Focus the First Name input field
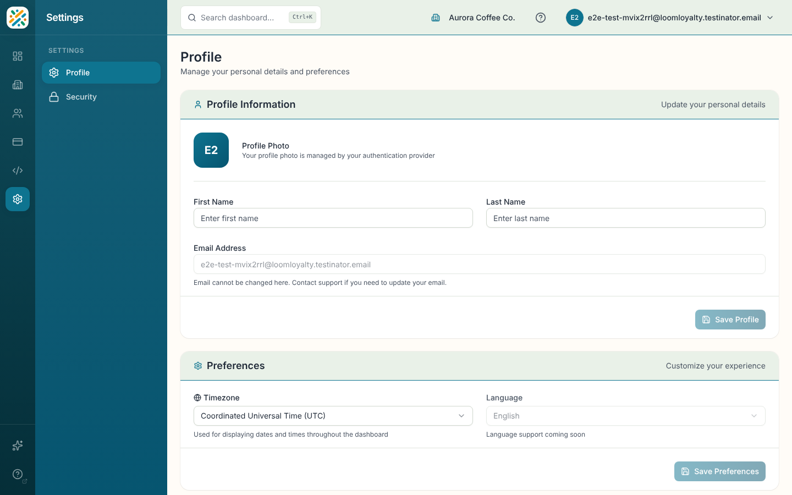This screenshot has height=495, width=792. [x=333, y=218]
